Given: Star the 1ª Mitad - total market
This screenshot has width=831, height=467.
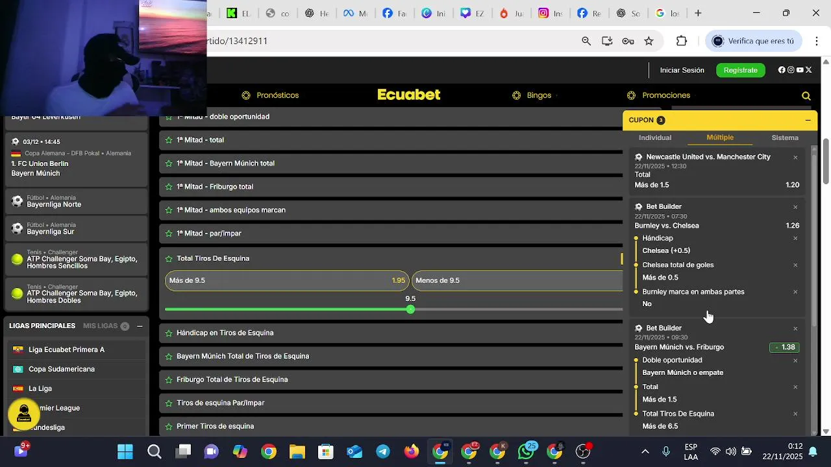Looking at the screenshot, I should tap(169, 140).
